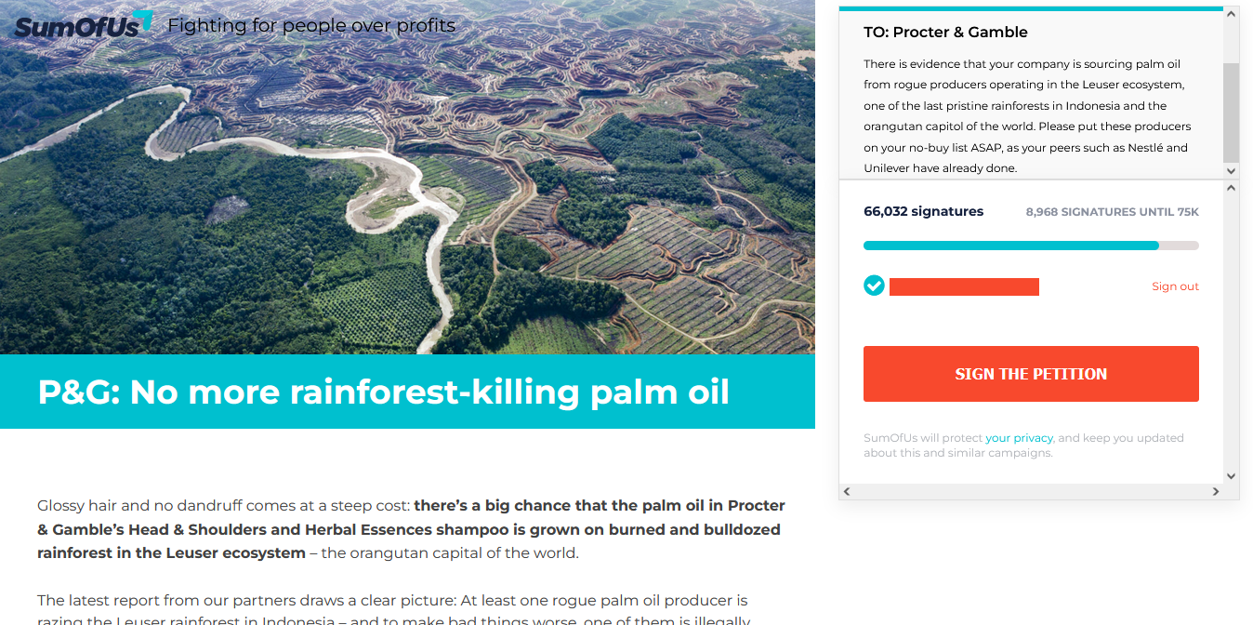Click the signature form panel's scroll-up arrow
The height and width of the screenshot is (625, 1253).
coord(1231,189)
